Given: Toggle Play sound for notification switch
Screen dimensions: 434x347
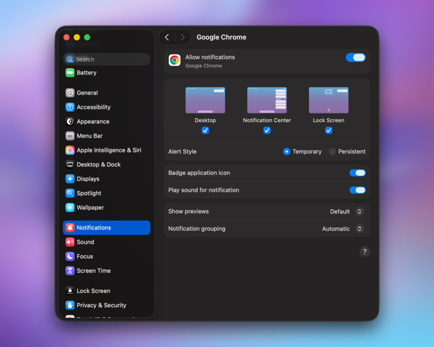Looking at the screenshot, I should (357, 190).
